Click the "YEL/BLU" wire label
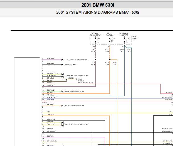173x146 pixels. coord(50,129)
